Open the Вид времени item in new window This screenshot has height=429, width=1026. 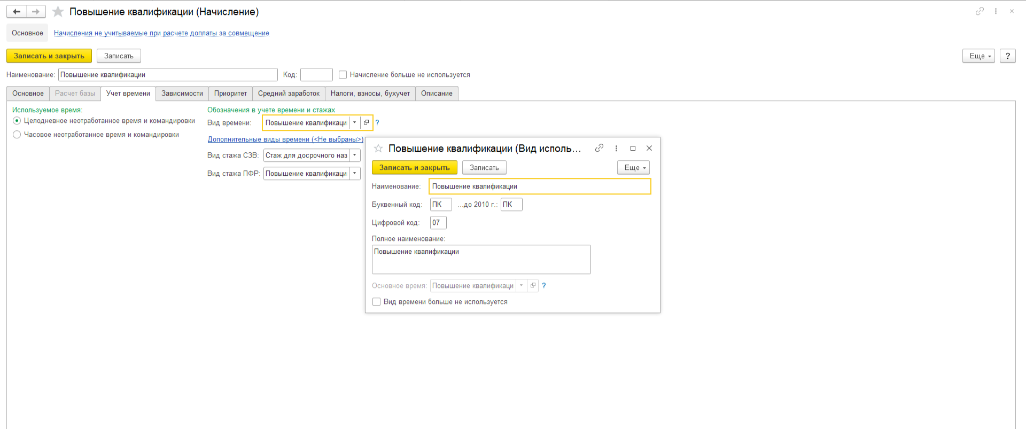point(366,122)
